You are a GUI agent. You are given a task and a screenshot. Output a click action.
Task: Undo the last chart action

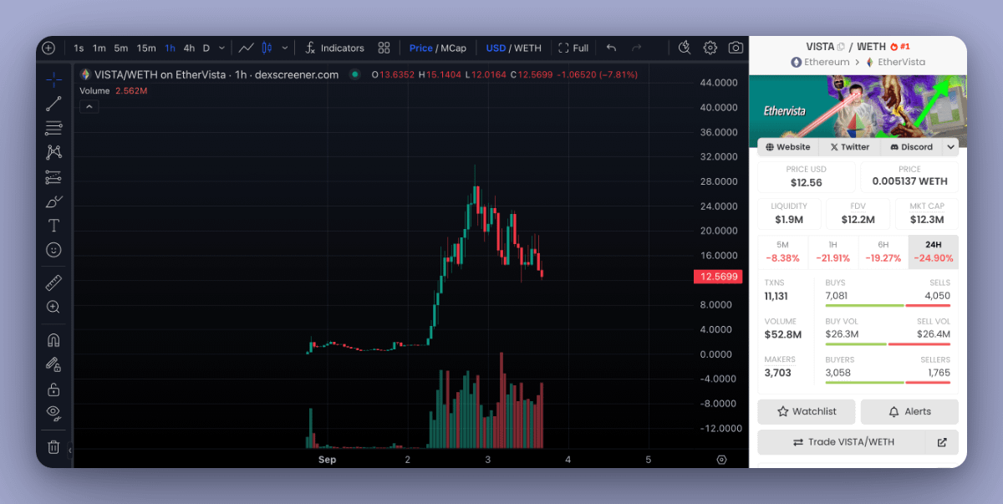[611, 48]
